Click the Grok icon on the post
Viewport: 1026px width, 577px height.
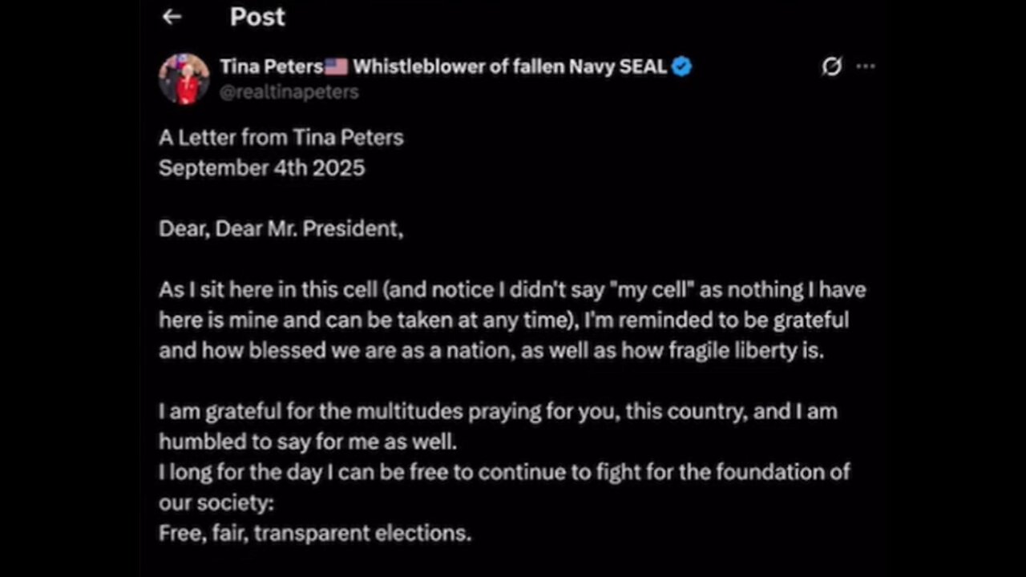(x=832, y=67)
